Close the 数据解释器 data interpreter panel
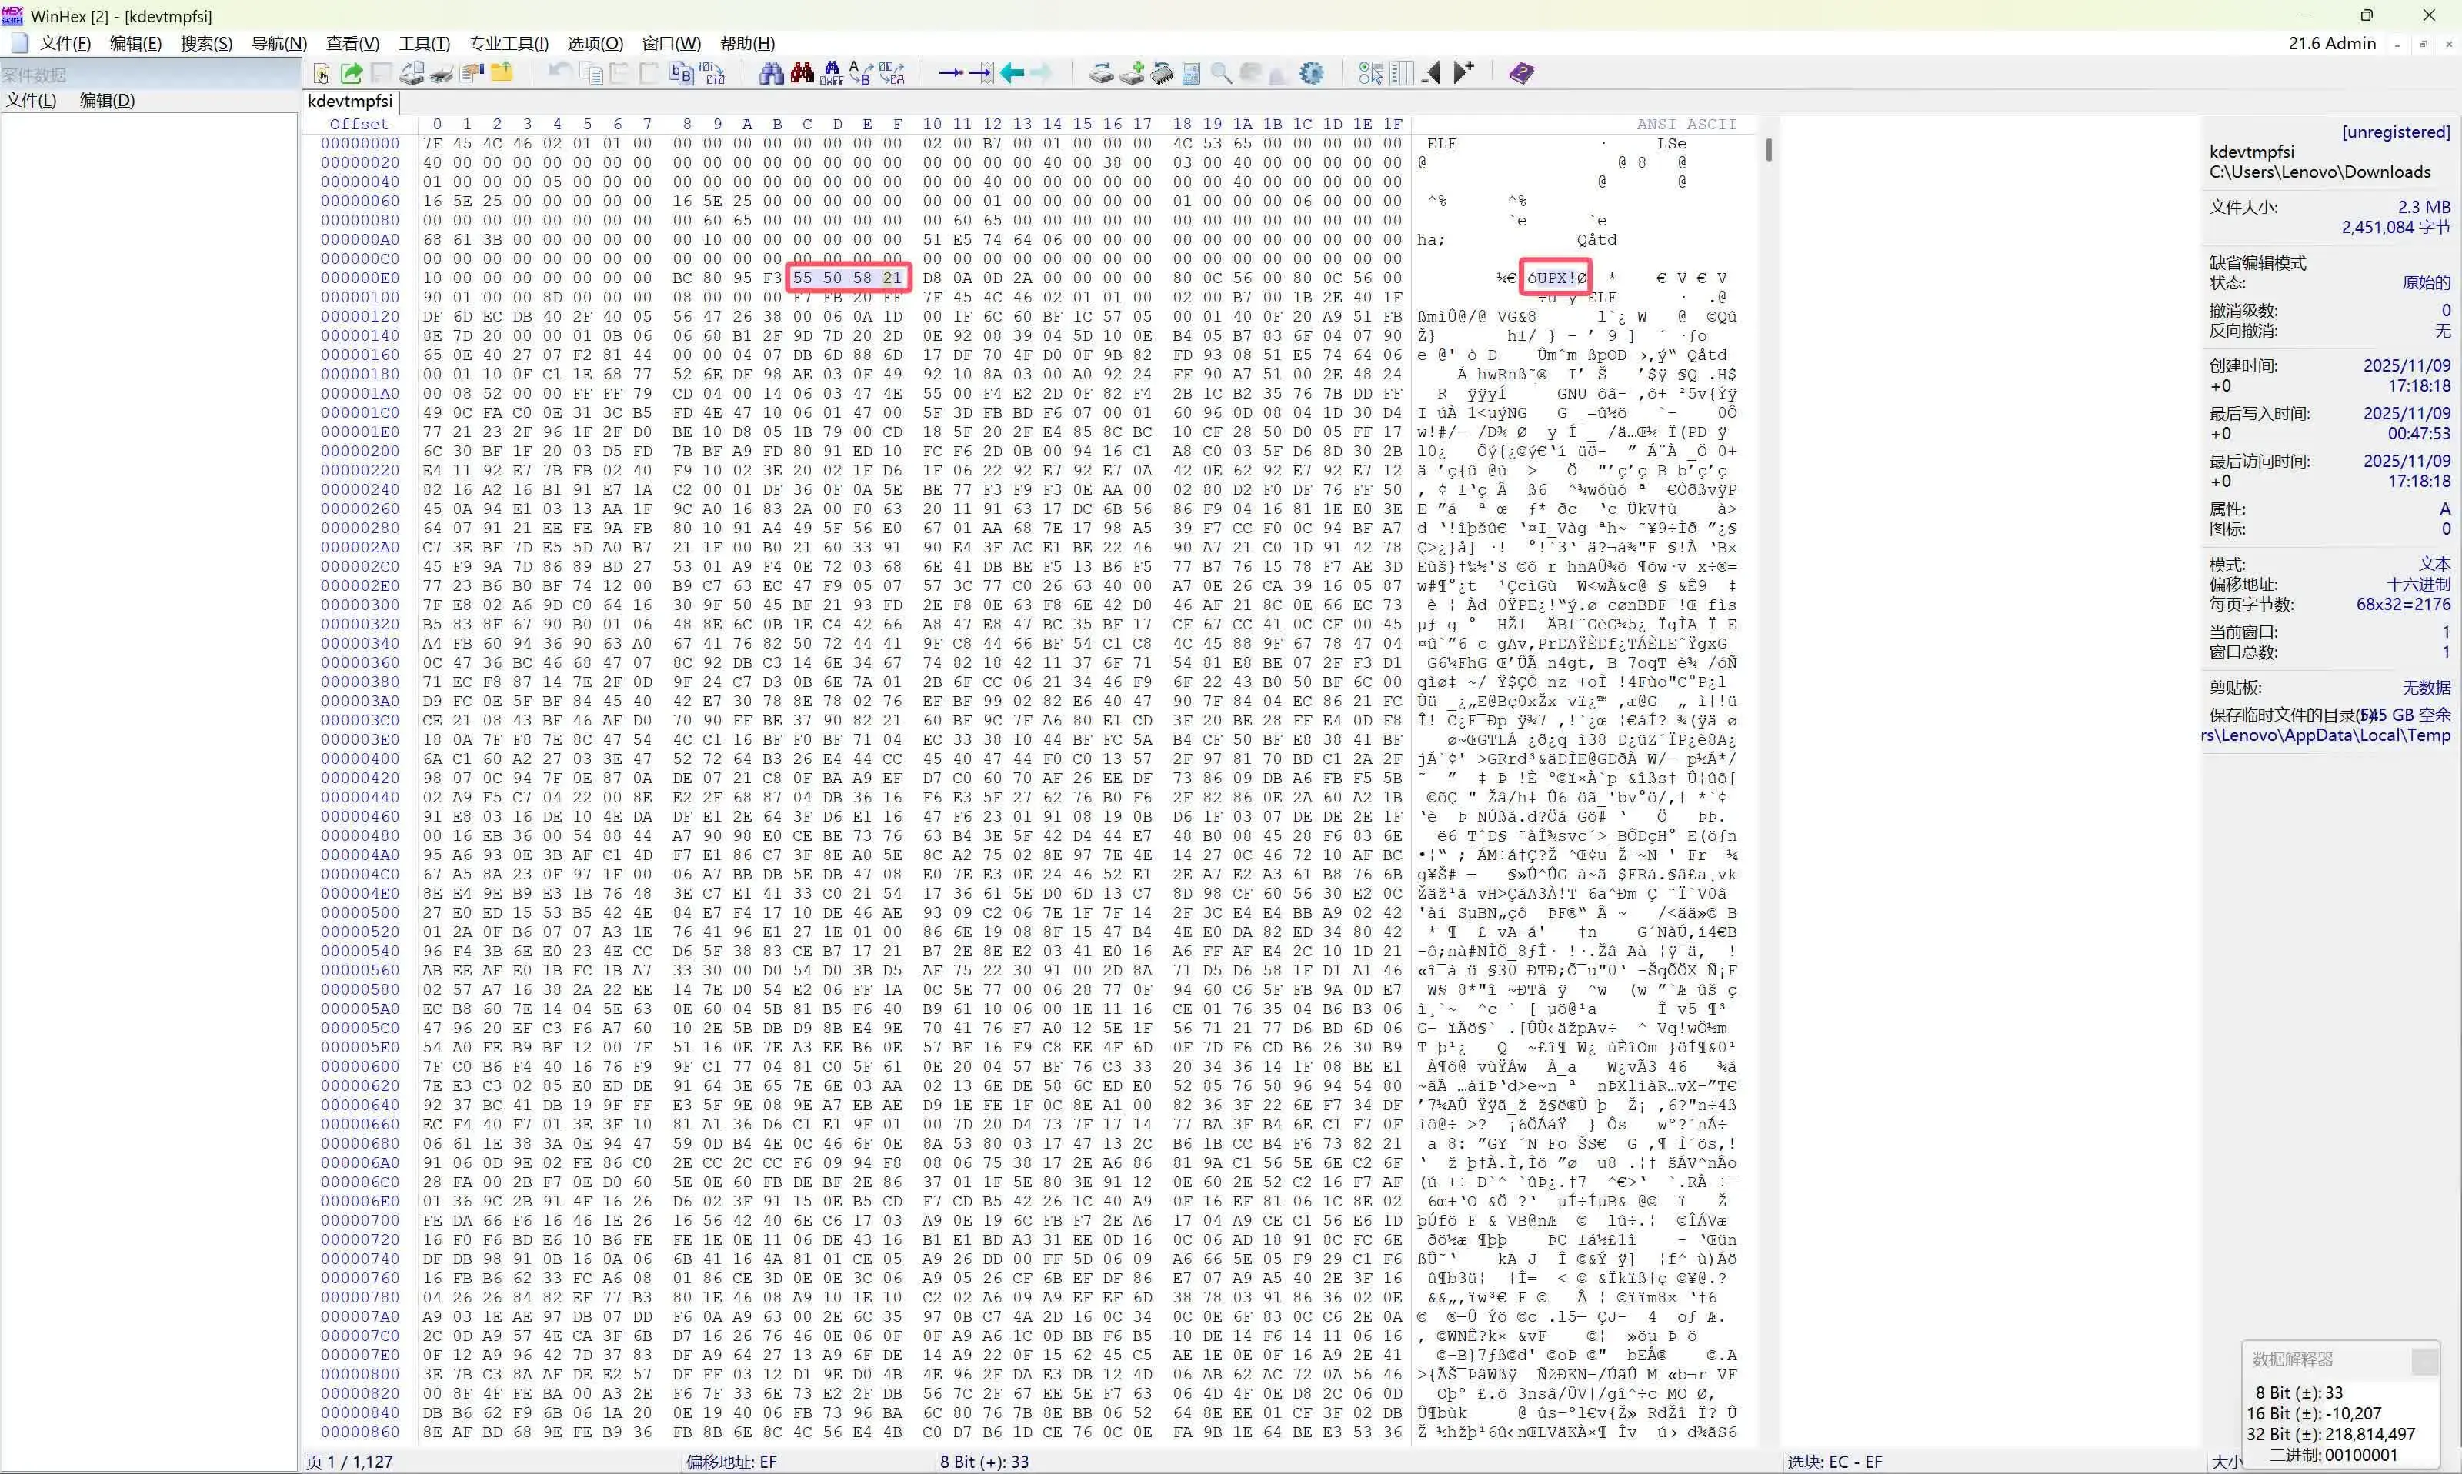Viewport: 2462px width, 1474px height. click(2424, 1360)
